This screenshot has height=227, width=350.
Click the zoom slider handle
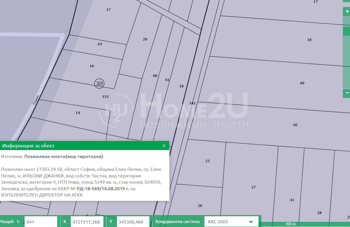tap(347, 31)
